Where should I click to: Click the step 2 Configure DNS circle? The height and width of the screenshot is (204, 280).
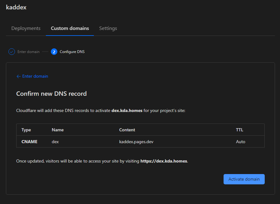click(54, 52)
